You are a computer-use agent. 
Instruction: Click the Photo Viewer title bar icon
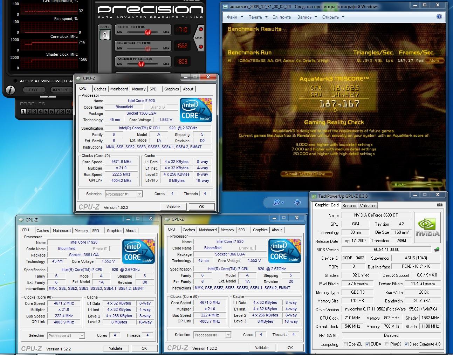[225, 6]
